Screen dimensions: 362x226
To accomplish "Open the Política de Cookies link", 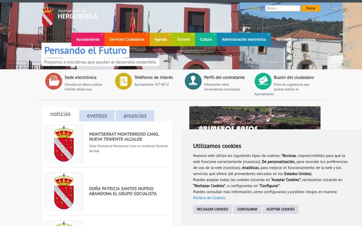I will pos(209,198).
